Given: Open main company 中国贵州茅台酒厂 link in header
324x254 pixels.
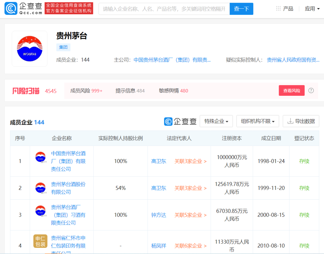Looking at the screenshot, I should [172, 60].
